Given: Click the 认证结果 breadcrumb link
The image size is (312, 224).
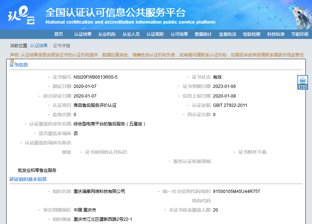Looking at the screenshot, I should [x=39, y=46].
